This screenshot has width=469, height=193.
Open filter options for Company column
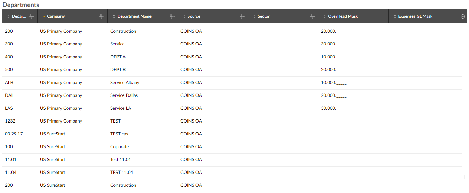click(x=102, y=16)
